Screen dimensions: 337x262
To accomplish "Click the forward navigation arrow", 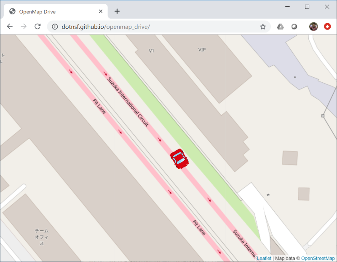I will tap(24, 27).
